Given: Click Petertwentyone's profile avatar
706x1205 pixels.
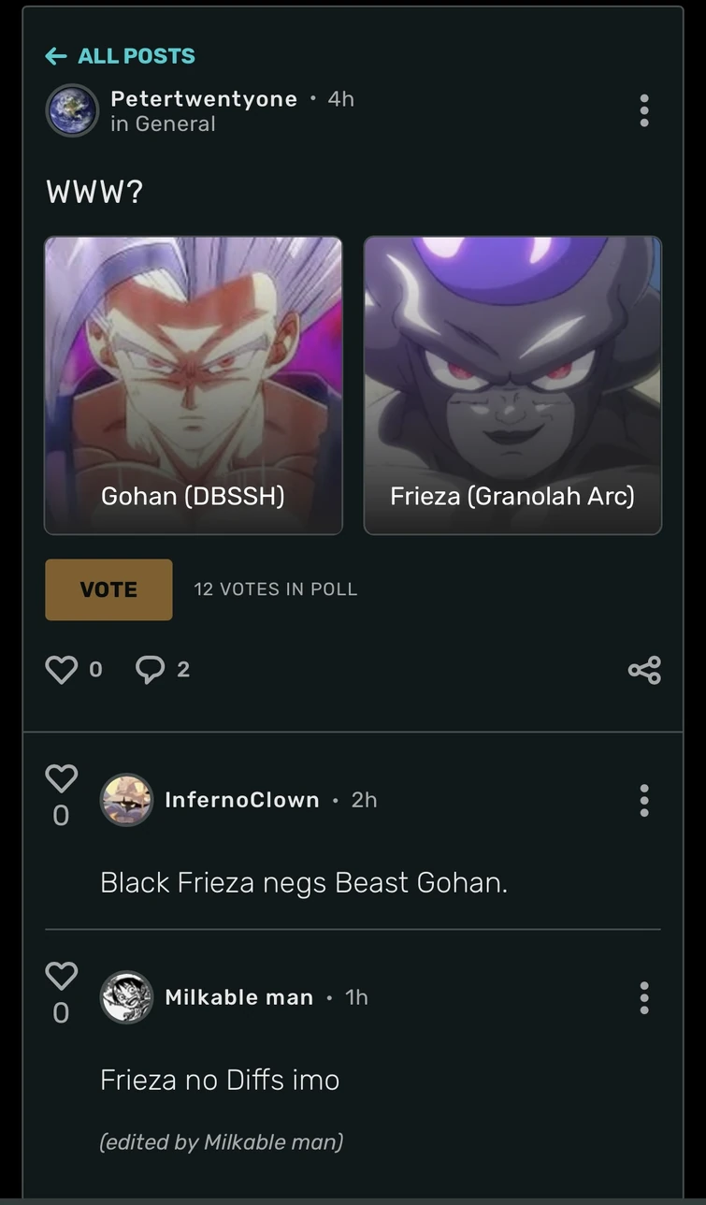Looking at the screenshot, I should point(72,110).
